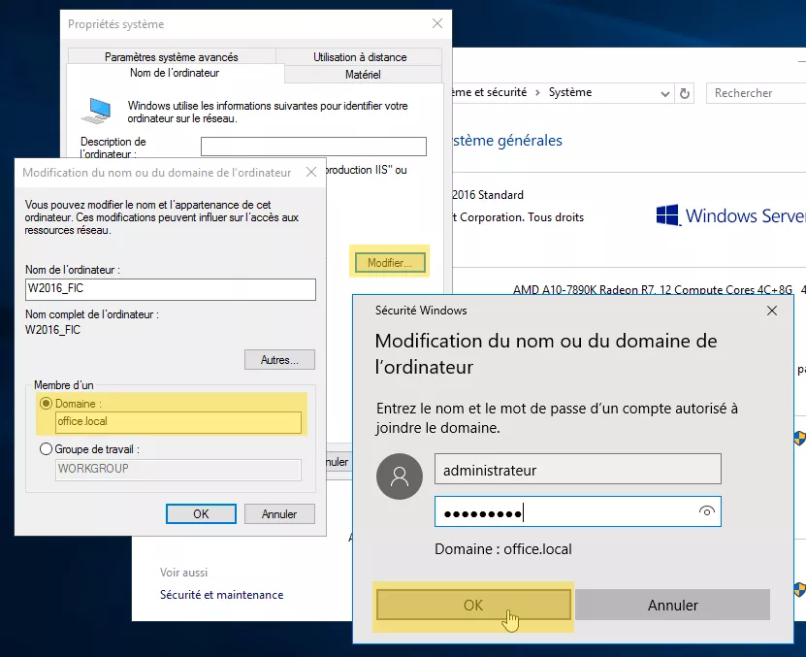806x657 pixels.
Task: Click the office.local domain field
Action: 177,422
